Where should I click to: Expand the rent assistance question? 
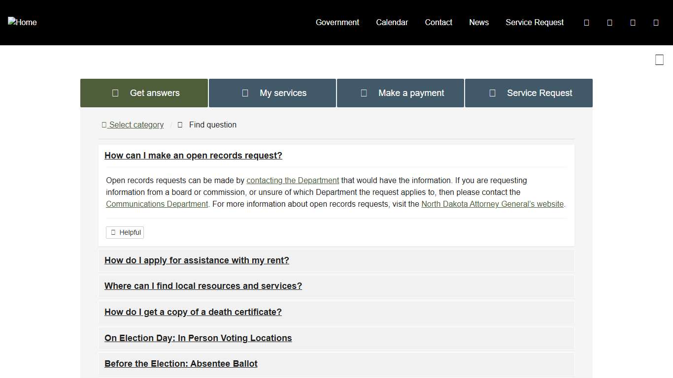click(x=197, y=260)
